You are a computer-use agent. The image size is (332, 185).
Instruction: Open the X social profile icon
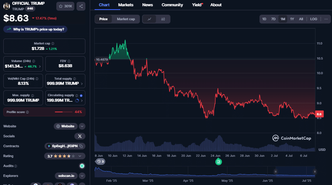point(80,136)
